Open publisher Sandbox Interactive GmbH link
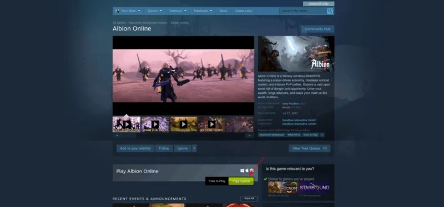The height and width of the screenshot is (207, 444). point(299,124)
